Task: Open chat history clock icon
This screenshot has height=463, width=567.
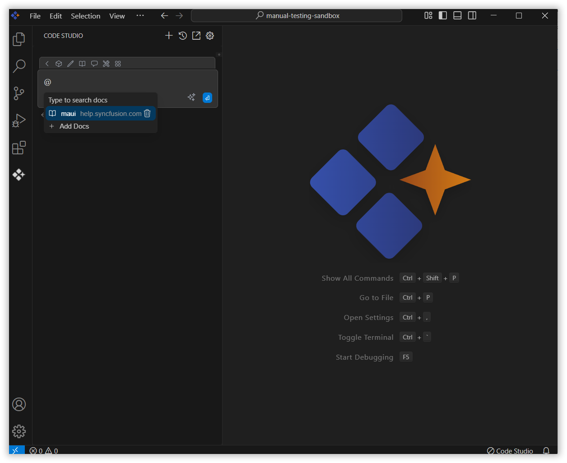Action: [183, 36]
